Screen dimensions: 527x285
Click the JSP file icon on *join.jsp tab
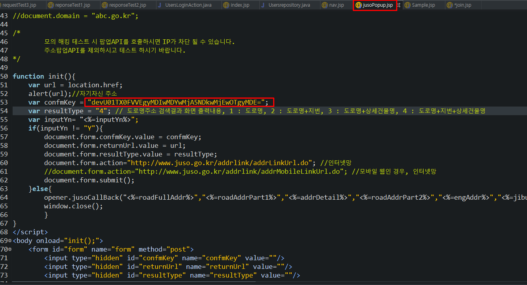(449, 5)
